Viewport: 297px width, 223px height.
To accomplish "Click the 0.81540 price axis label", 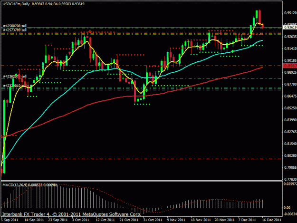I will tap(290, 144).
